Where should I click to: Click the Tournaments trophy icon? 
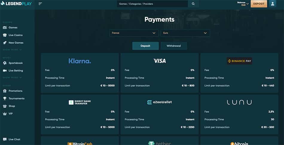coord(5,98)
